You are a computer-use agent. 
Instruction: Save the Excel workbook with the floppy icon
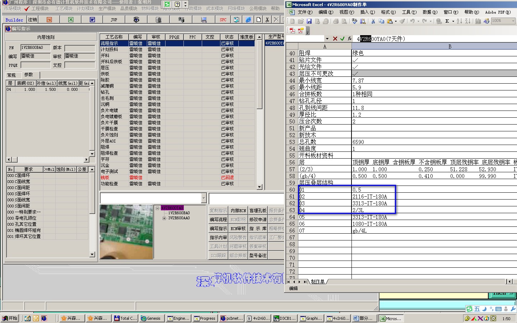click(x=309, y=21)
